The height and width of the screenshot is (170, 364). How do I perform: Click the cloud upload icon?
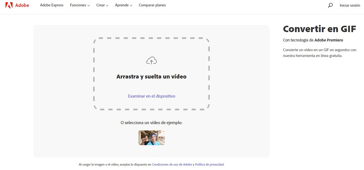[151, 61]
